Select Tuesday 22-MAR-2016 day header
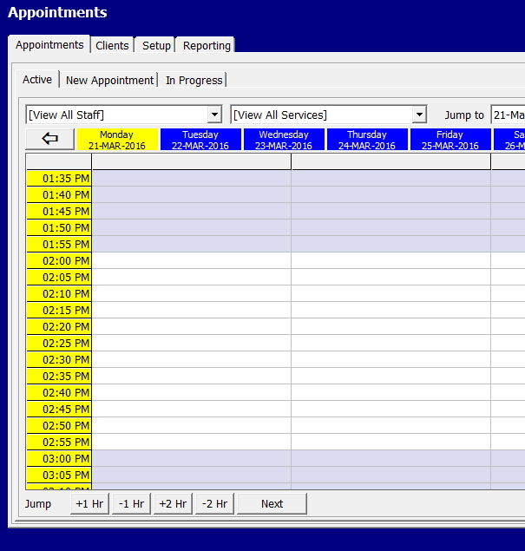 tap(200, 140)
